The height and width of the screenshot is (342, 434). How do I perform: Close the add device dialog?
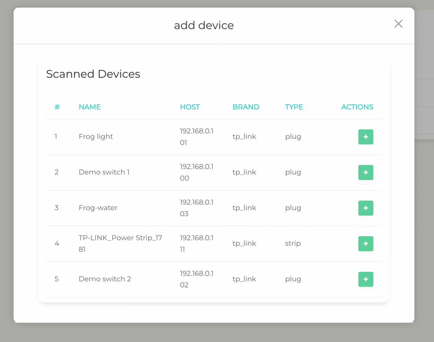(x=398, y=24)
